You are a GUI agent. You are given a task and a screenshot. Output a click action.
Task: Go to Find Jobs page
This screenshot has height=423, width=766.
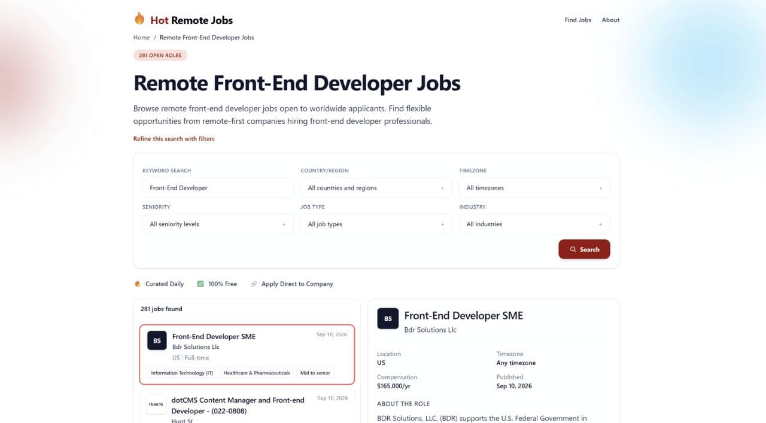(577, 20)
